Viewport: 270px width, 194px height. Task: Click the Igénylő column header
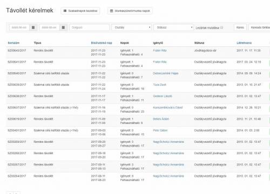tap(158, 43)
